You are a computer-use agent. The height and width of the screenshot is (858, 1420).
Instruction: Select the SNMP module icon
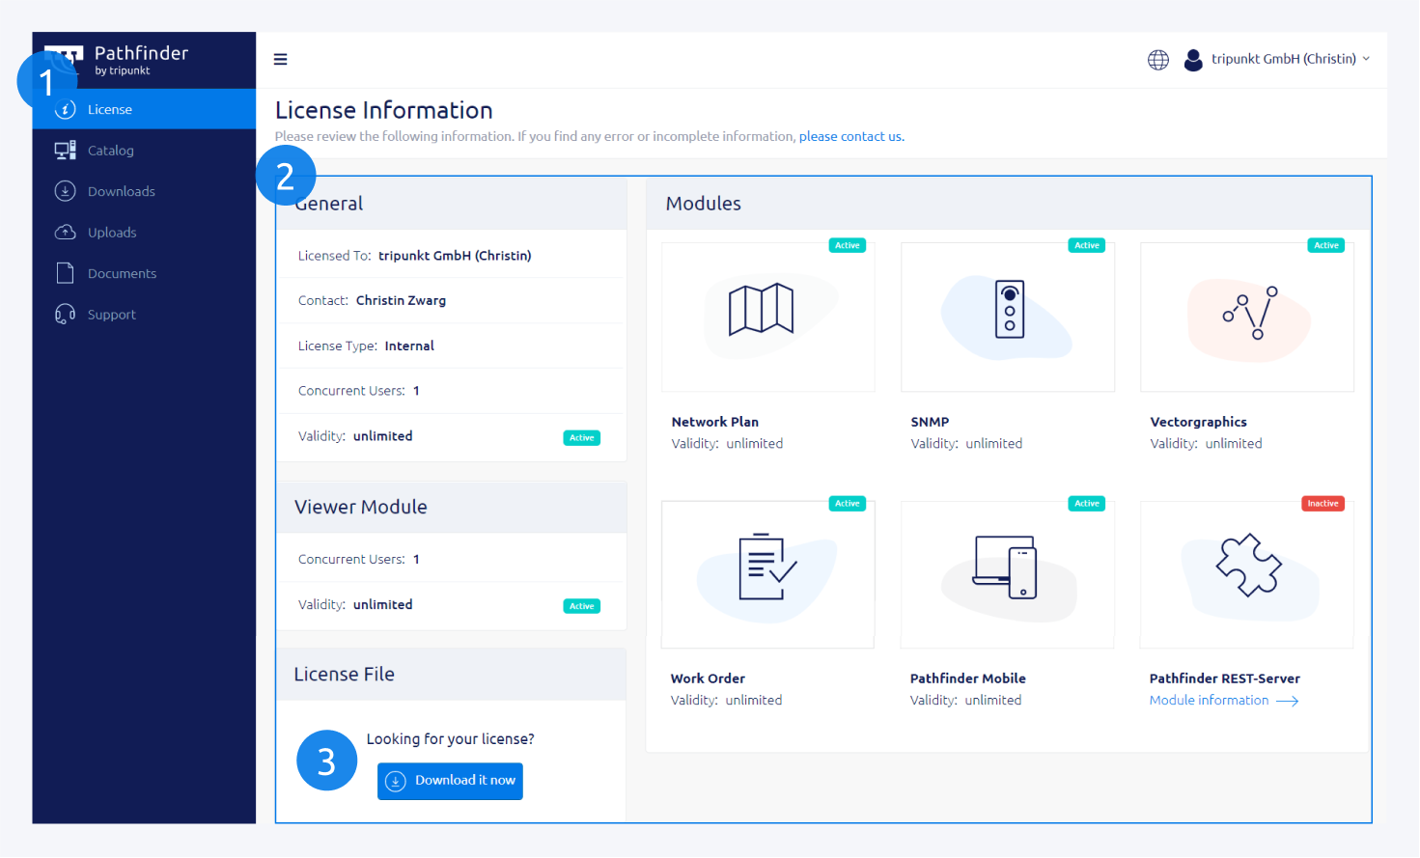point(1009,310)
